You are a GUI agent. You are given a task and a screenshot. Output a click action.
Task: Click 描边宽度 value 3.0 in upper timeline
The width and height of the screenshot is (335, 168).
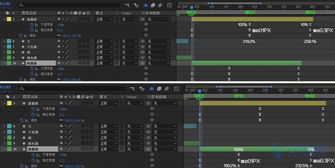click(60, 74)
